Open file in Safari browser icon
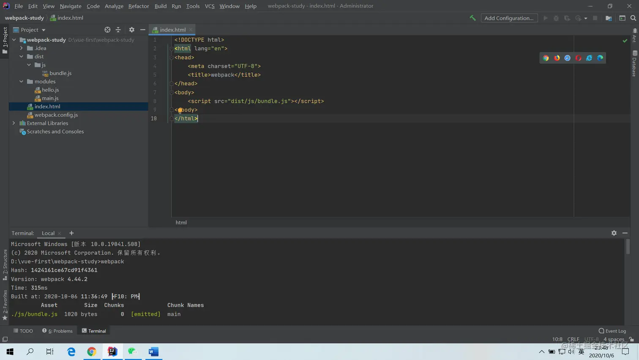Image resolution: width=639 pixels, height=360 pixels. pos(568,58)
